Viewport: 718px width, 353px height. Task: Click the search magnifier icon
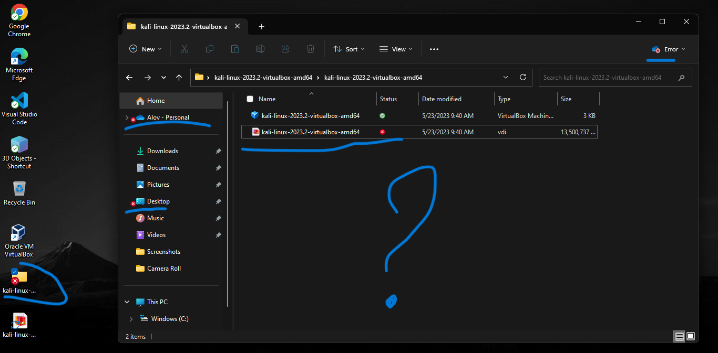[682, 78]
